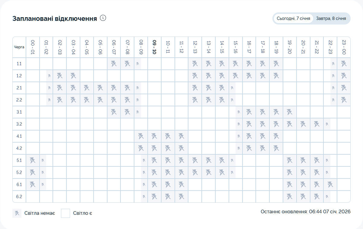Click outage icon for queue 1.2 at 02-03
Screen dimensions: 363x229
click(60, 76)
